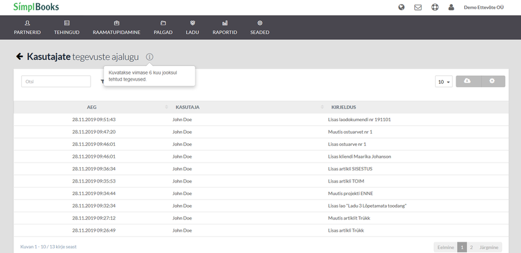Click the Järgmine pagination button
The height and width of the screenshot is (253, 521).
(x=489, y=248)
